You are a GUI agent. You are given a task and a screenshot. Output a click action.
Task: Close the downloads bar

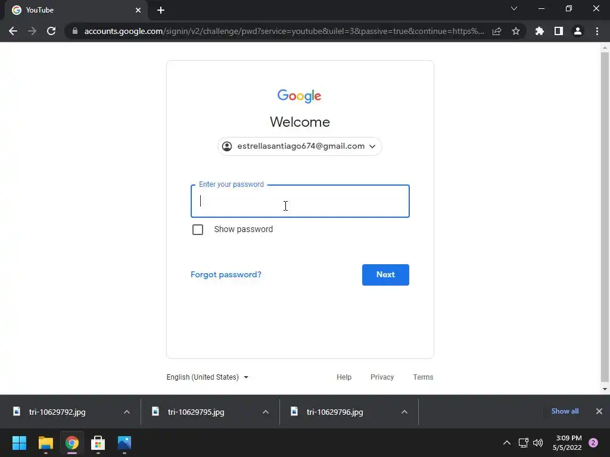(x=599, y=411)
